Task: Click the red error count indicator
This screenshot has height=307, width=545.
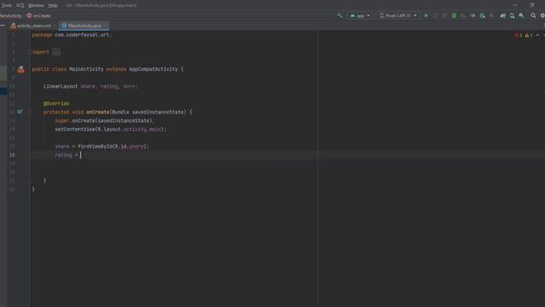Action: 518,35
